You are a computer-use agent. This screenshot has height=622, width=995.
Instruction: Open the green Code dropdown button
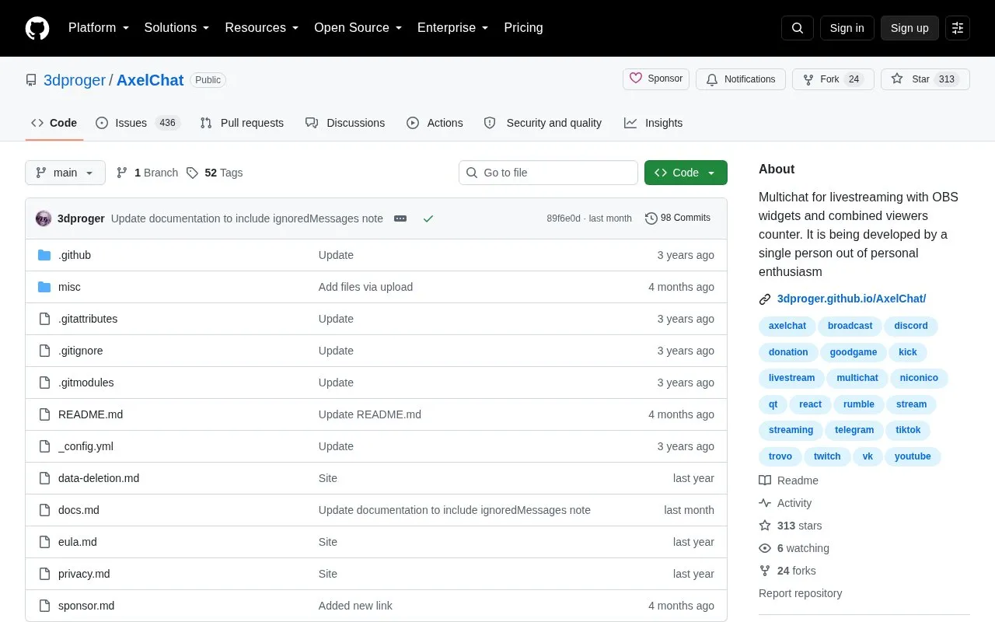click(686, 173)
